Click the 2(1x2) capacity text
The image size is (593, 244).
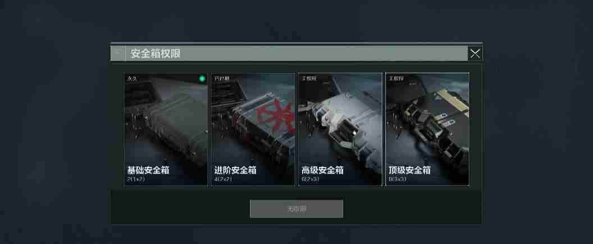(x=136, y=180)
